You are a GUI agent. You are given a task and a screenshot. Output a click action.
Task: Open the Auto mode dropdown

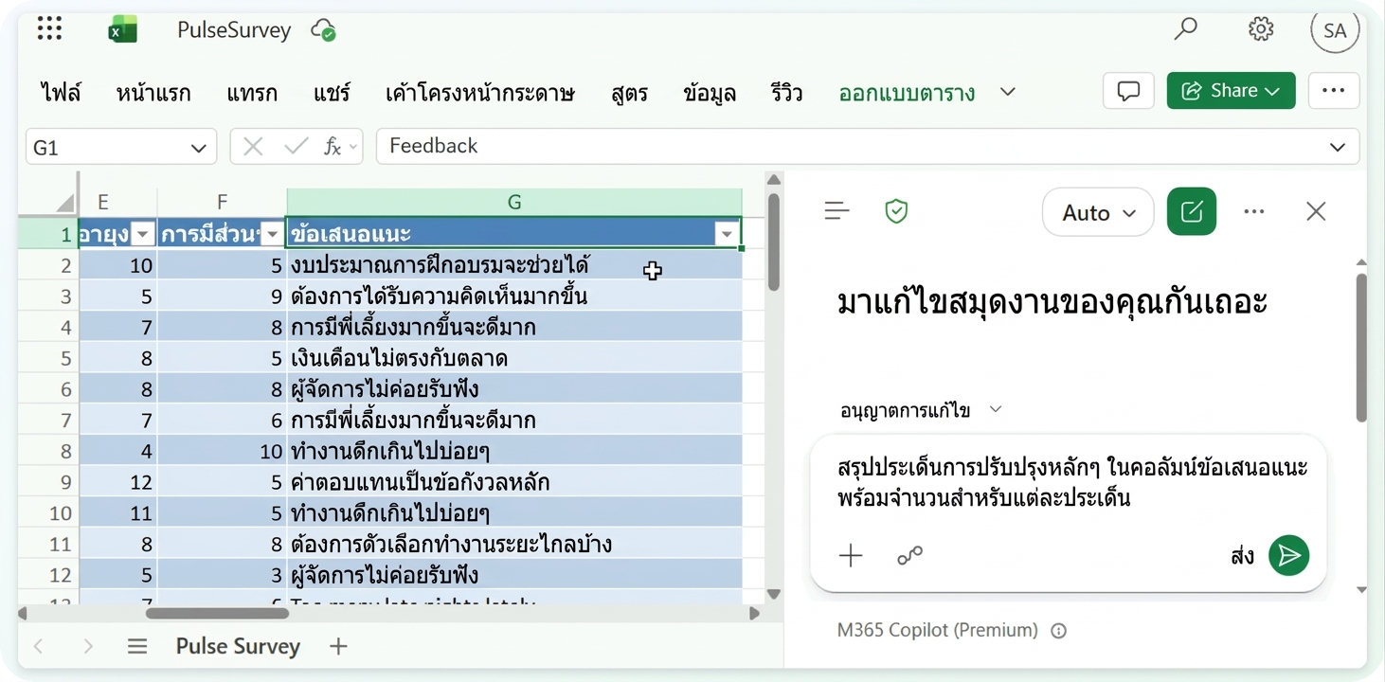point(1098,212)
